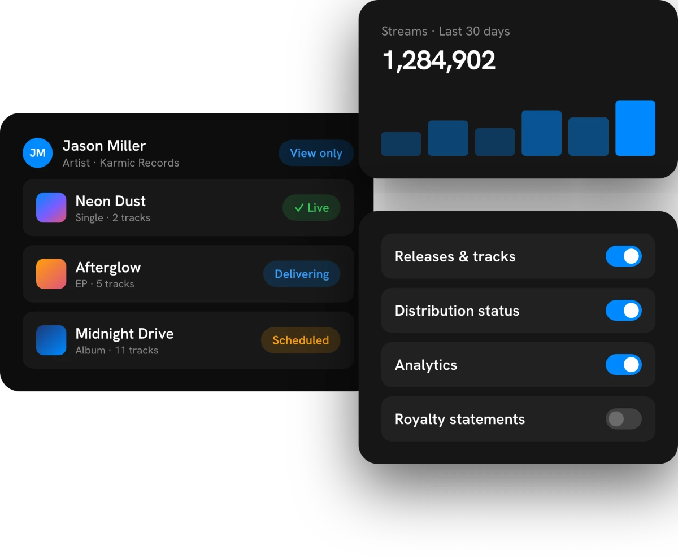Click the Analytics label
The width and height of the screenshot is (678, 559).
point(426,365)
